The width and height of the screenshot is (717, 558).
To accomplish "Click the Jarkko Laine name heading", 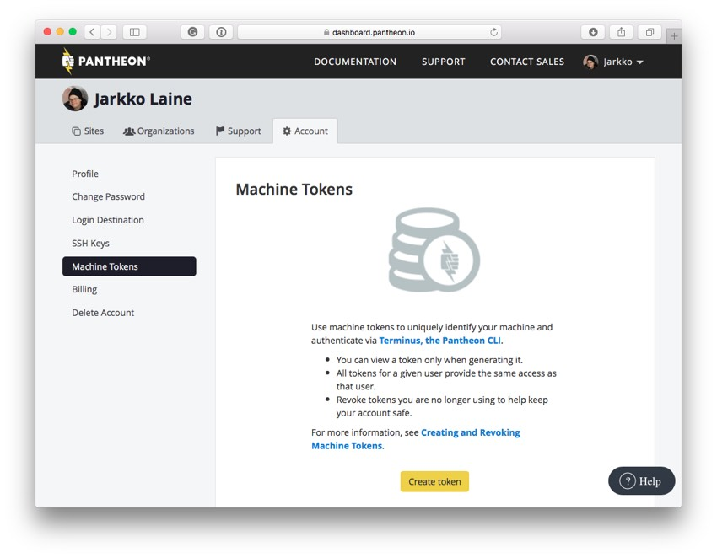I will (x=143, y=99).
